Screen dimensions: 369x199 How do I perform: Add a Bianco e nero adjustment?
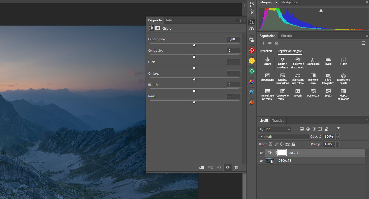[313, 79]
